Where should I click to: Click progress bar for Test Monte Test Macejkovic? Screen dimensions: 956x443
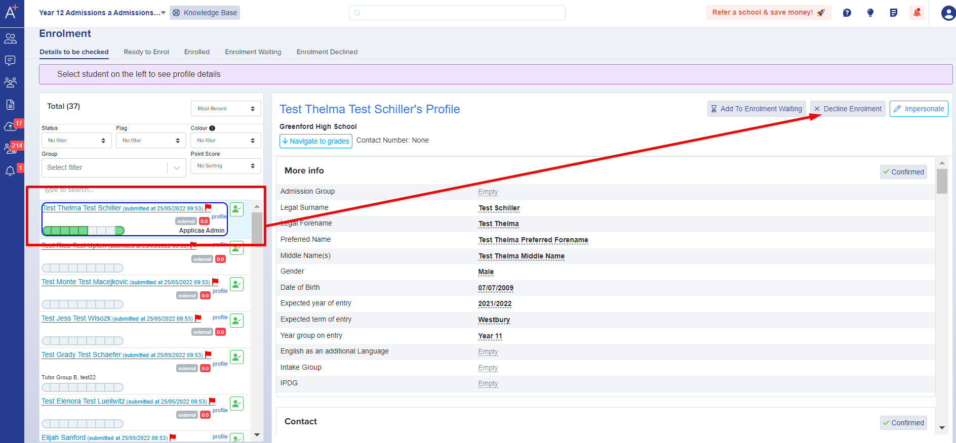tap(83, 304)
